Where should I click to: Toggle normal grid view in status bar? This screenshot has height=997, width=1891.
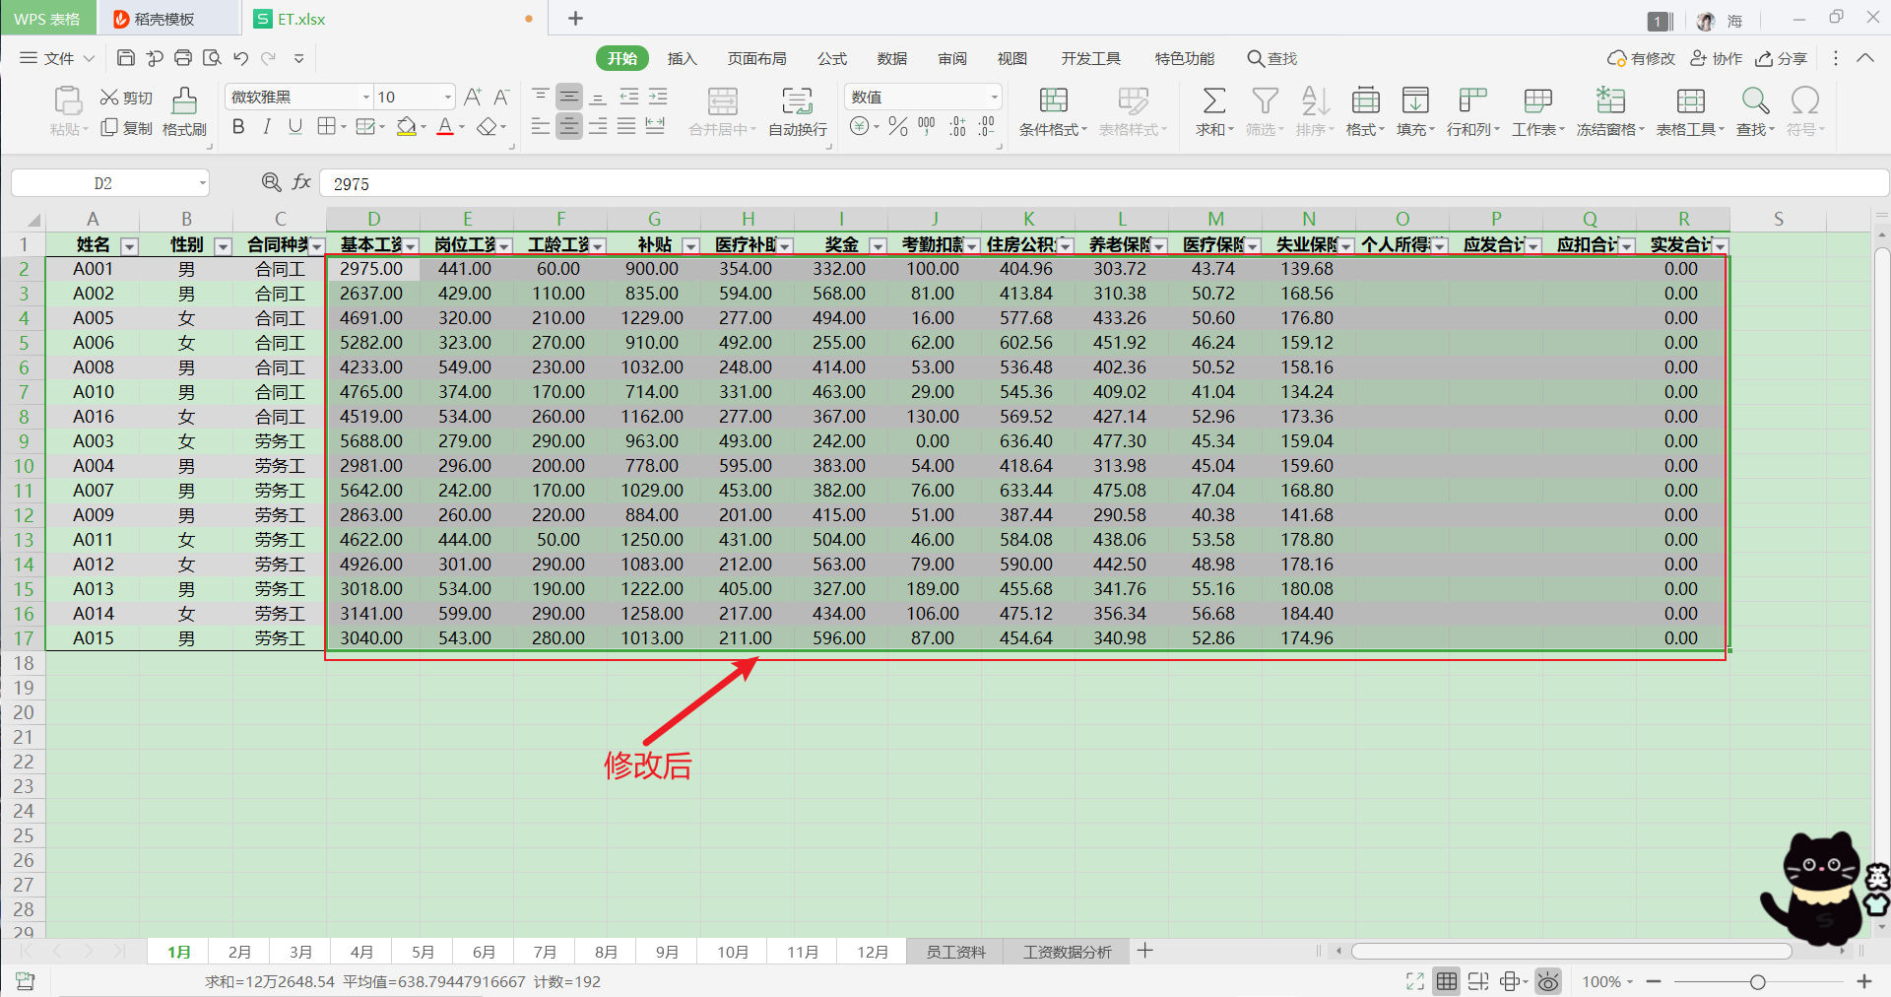(1446, 981)
